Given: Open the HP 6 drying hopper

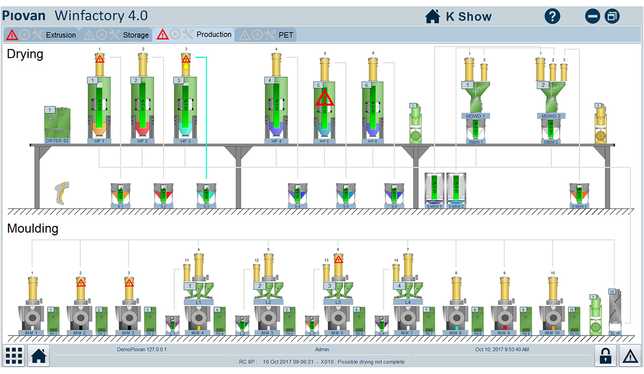Looking at the screenshot, I should [372, 112].
